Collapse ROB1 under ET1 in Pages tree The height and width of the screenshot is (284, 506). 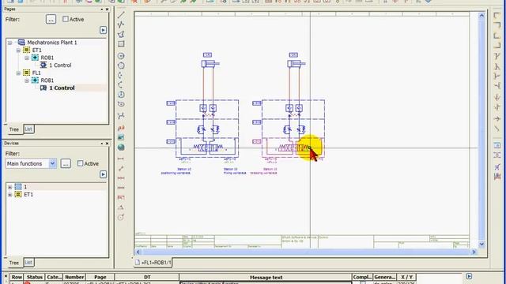coord(27,58)
